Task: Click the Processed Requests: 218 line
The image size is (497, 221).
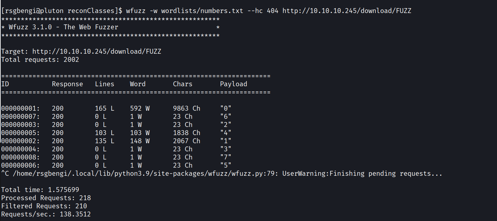Action: 46,198
